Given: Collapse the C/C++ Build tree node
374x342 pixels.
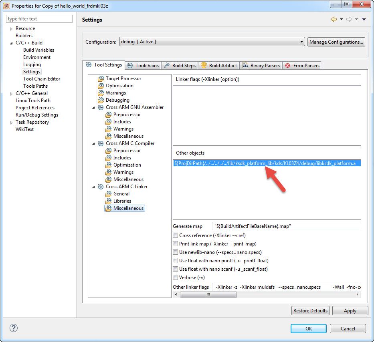Looking at the screenshot, I should (x=11, y=43).
